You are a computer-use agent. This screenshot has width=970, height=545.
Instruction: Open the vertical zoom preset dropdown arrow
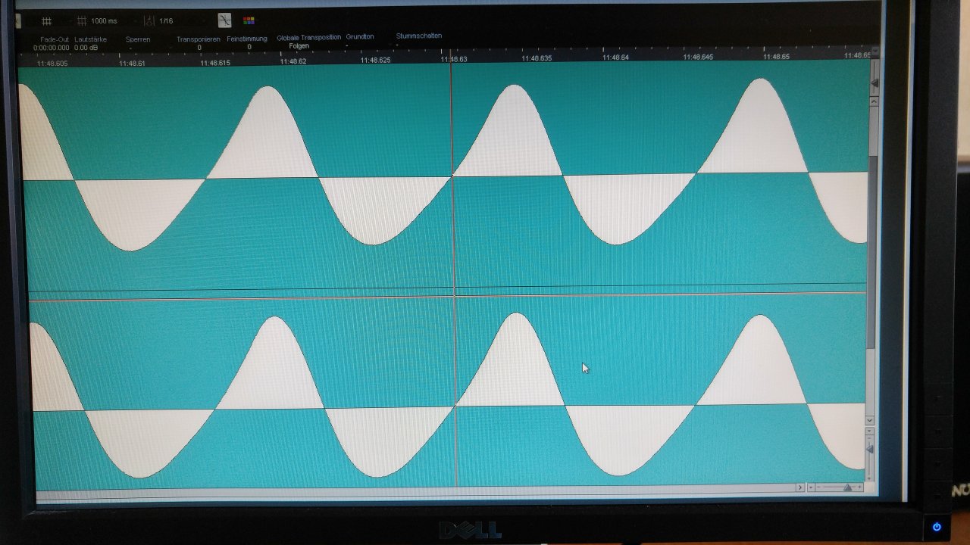point(869,431)
